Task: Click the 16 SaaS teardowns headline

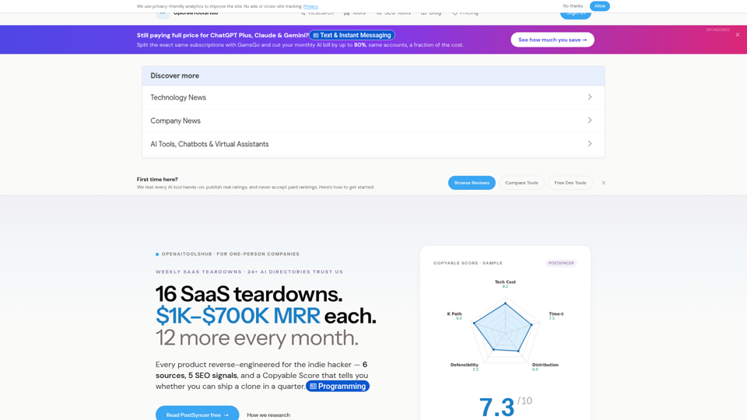Action: pyautogui.click(x=249, y=294)
